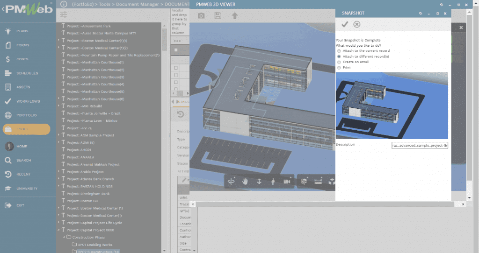Viewport: 479px width, 253px height.
Task: Confirm the snapshot with the checkmark icon
Action: point(345,24)
